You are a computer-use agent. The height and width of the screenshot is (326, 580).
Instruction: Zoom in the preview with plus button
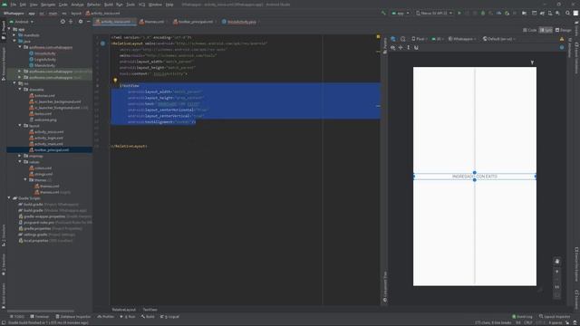pyautogui.click(x=557, y=272)
